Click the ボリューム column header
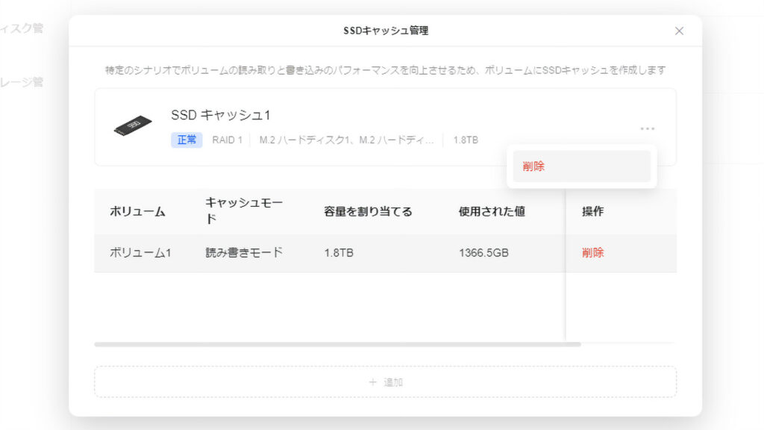 click(137, 211)
